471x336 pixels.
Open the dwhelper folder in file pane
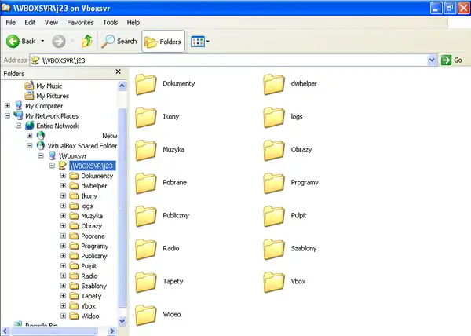tap(274, 83)
